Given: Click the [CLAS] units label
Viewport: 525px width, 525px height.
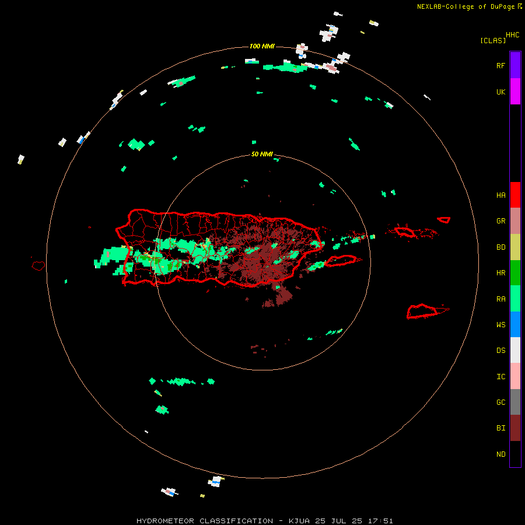Looking at the screenshot, I should click(x=493, y=40).
